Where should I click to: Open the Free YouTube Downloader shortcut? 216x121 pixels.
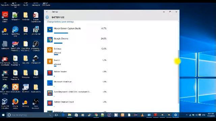[x=5, y=61]
